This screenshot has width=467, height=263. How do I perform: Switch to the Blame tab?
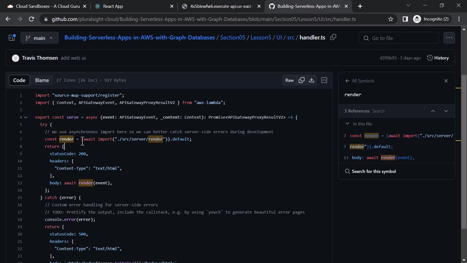click(42, 80)
